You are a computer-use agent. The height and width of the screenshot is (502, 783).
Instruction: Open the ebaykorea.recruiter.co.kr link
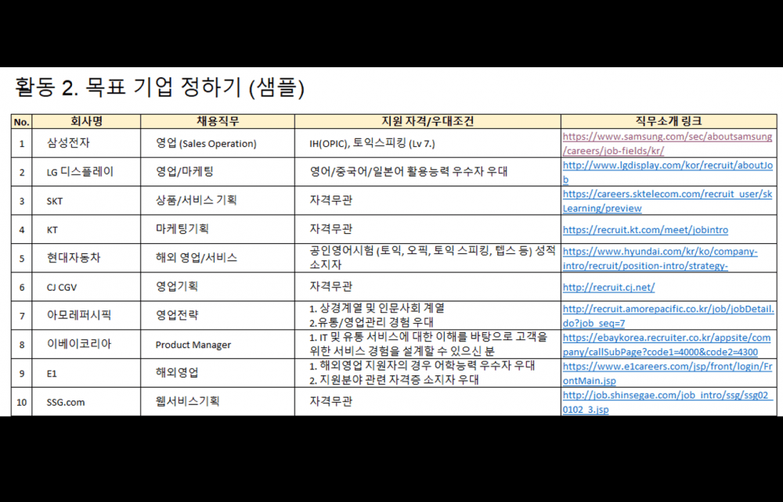(x=666, y=345)
